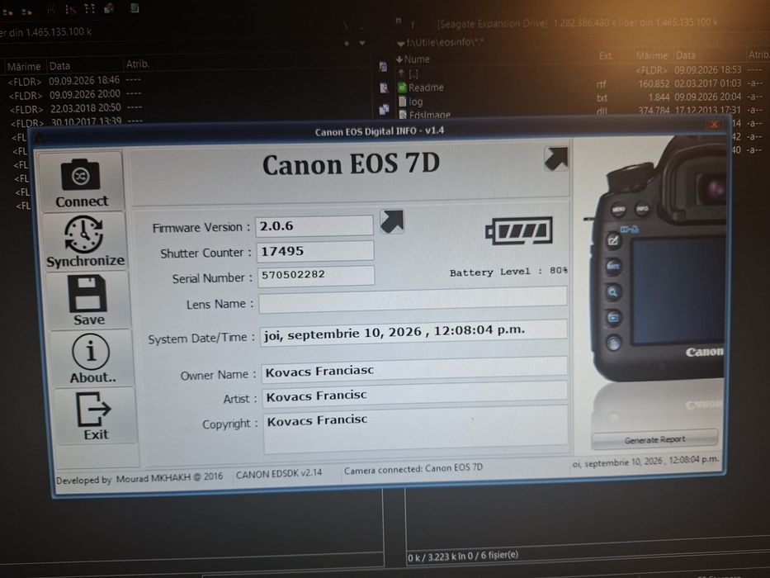The image size is (770, 578).
Task: Edit the Owner Name field
Action: click(414, 370)
